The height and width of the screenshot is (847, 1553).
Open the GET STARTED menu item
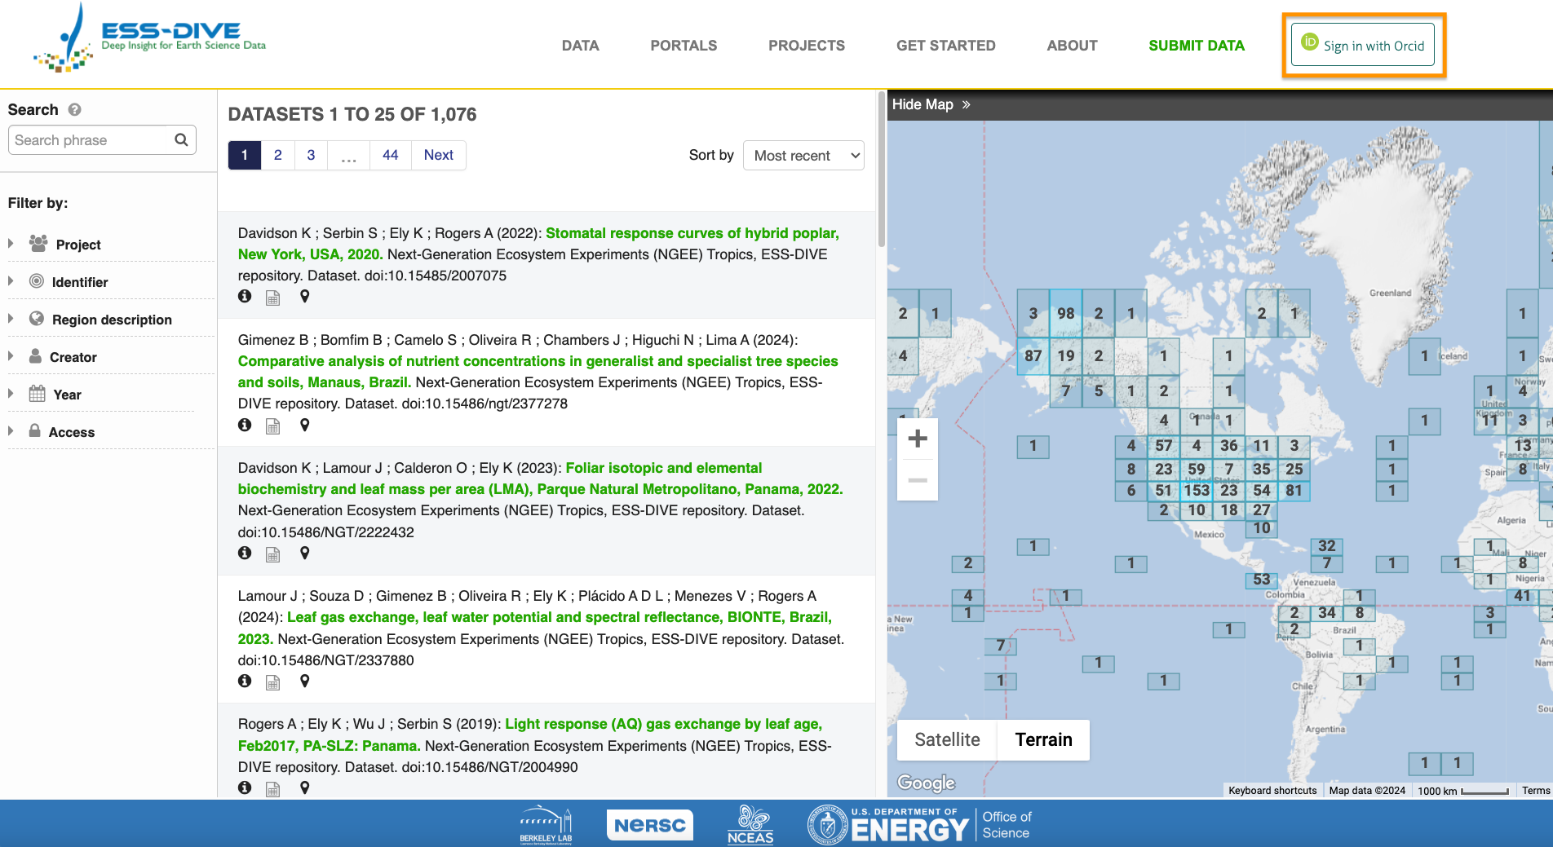click(x=945, y=46)
